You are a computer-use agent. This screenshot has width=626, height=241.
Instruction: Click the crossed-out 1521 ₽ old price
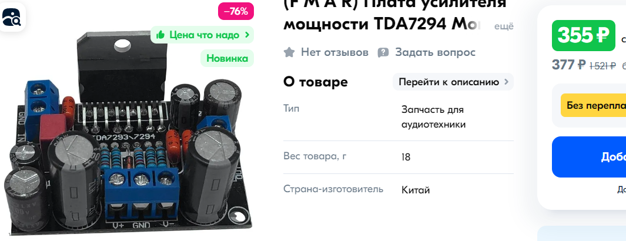(603, 66)
